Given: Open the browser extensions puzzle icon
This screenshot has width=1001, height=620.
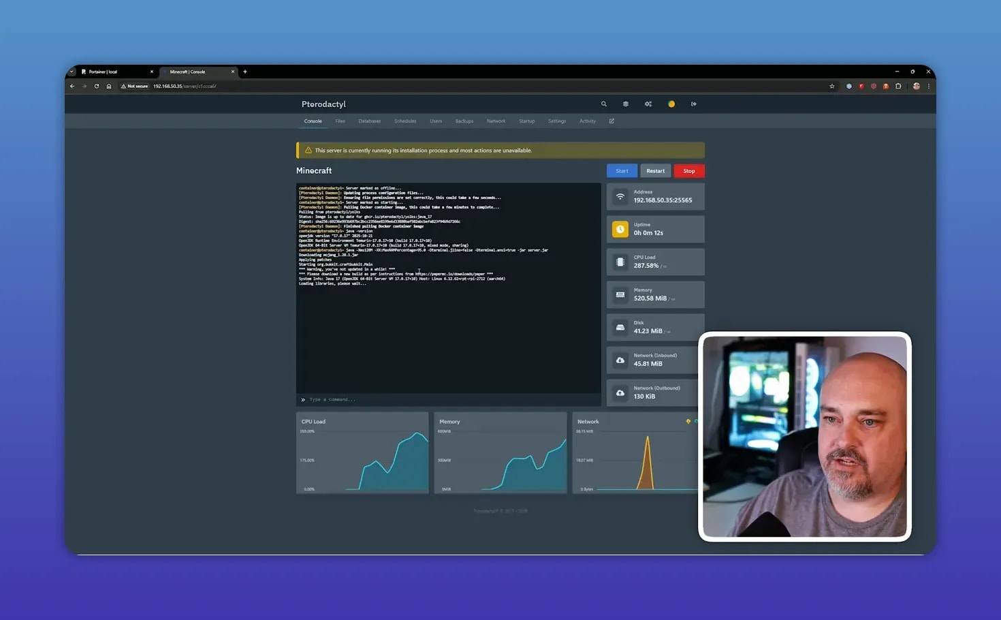Looking at the screenshot, I should point(898,87).
